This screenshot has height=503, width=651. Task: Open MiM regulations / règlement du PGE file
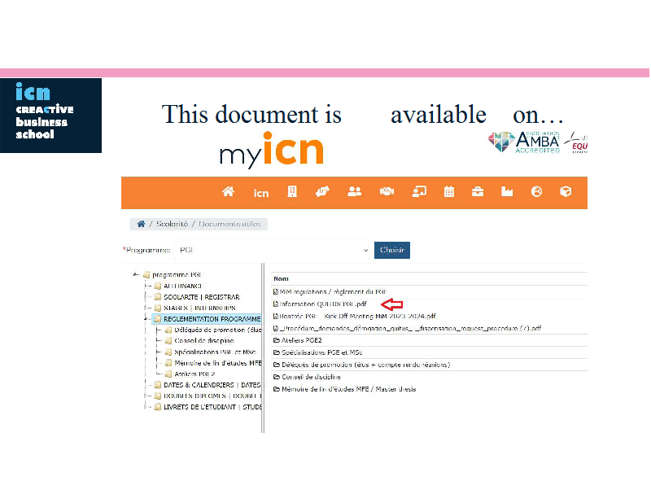pos(330,291)
